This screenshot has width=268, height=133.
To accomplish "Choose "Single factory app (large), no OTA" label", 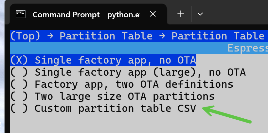I will [140, 72].
